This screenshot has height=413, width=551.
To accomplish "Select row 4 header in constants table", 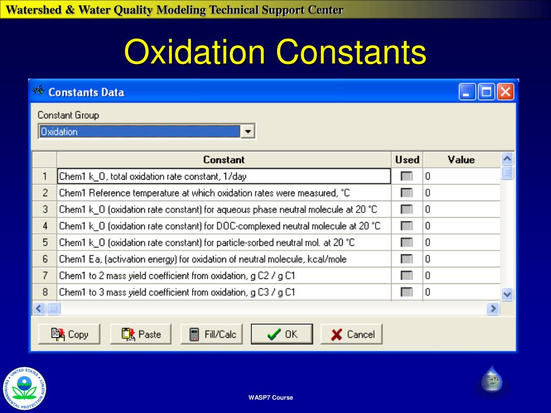I will pos(45,225).
